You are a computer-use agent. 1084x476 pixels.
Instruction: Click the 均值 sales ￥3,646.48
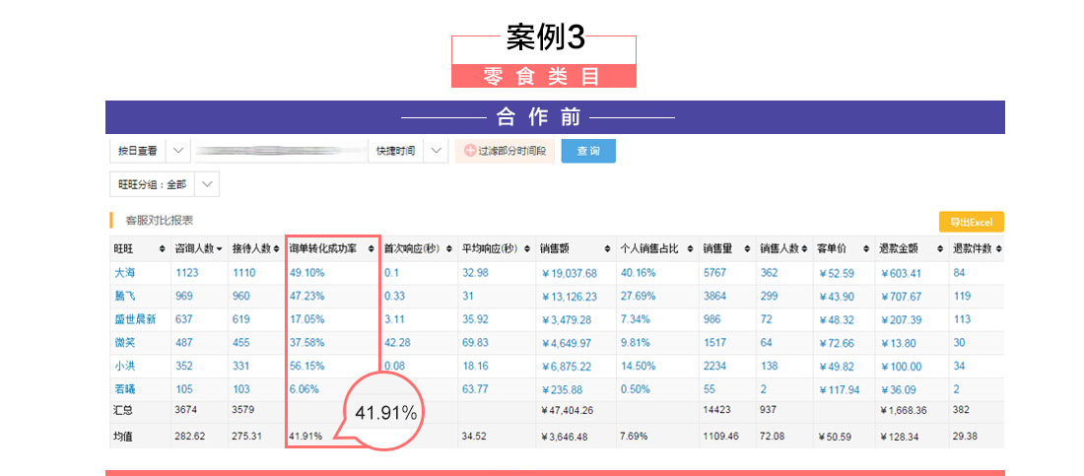click(x=566, y=438)
